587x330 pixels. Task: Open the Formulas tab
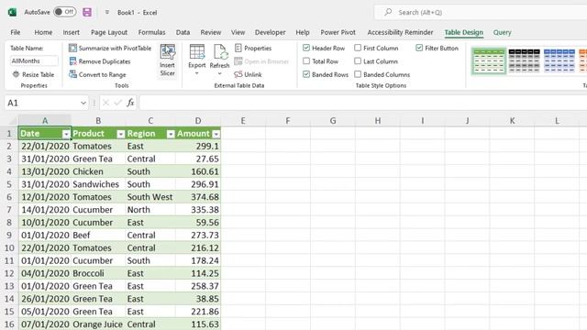coord(151,33)
